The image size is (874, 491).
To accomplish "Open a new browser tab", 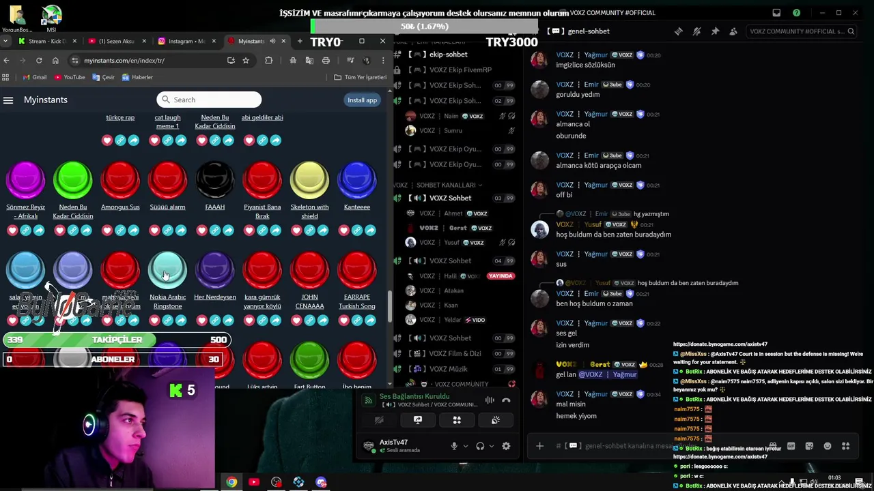I will pyautogui.click(x=299, y=41).
